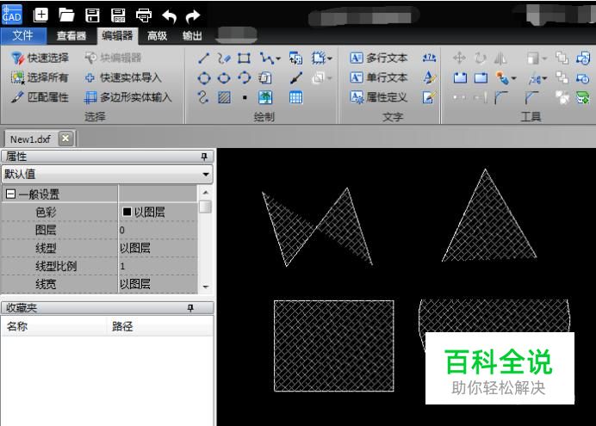This screenshot has width=596, height=426.
Task: Select the Fillet corner tool in Tools group
Action: click(501, 97)
